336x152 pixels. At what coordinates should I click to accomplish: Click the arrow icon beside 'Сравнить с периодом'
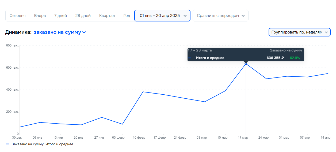(x=243, y=16)
